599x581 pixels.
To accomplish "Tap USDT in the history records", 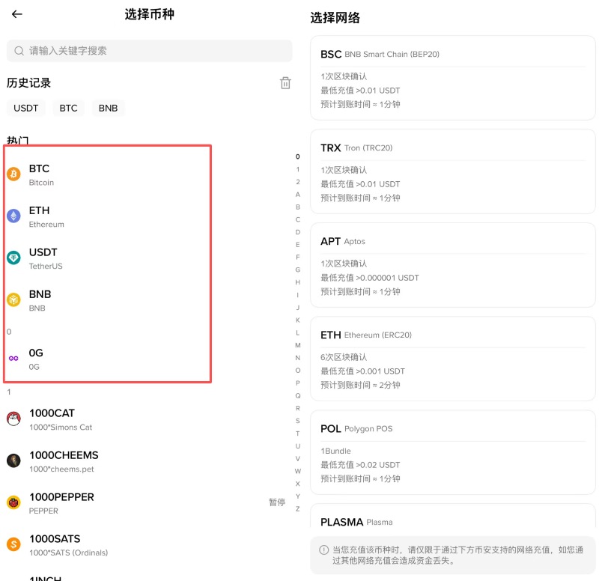I will click(x=25, y=108).
